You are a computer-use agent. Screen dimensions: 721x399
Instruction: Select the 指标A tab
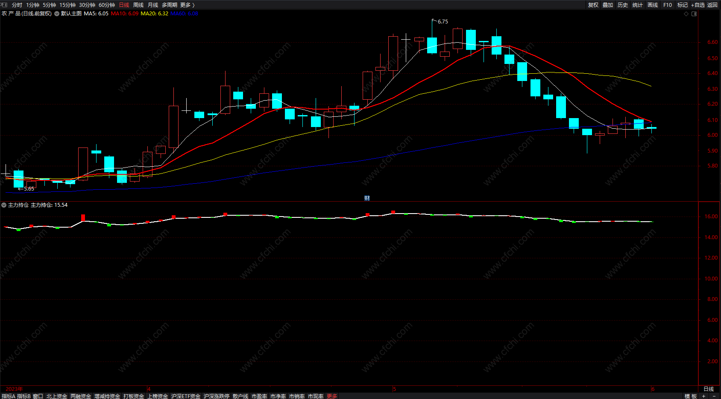point(9,396)
